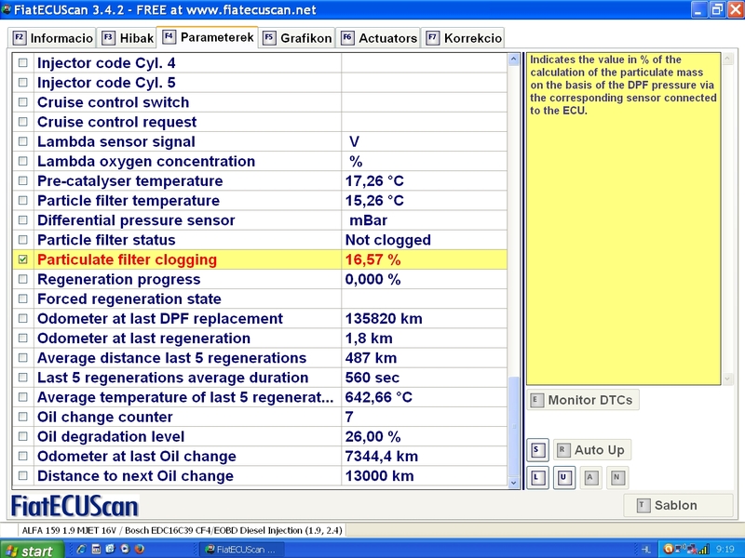Click the ALFA 159 ECU status bar text

[x=182, y=530]
